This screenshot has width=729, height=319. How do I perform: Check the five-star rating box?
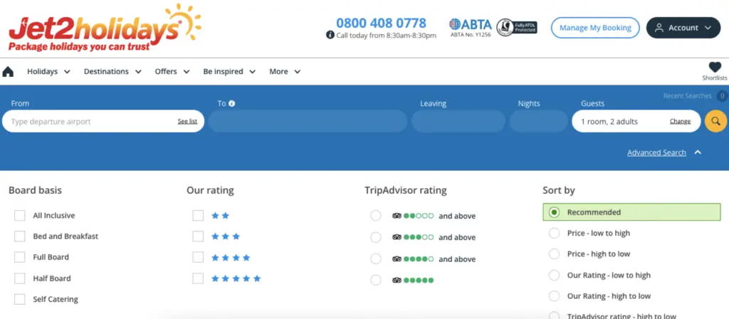pos(198,278)
